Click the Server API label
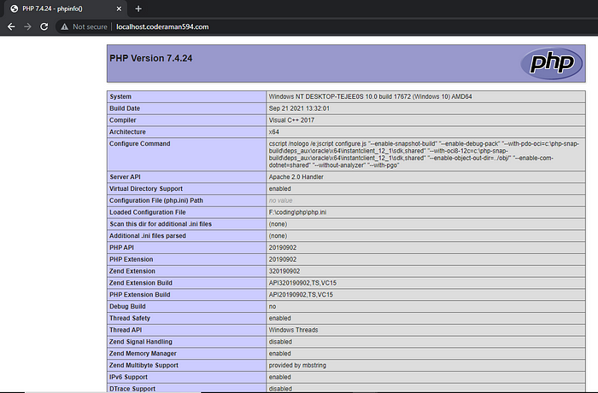Image resolution: width=598 pixels, height=393 pixels. pos(125,177)
